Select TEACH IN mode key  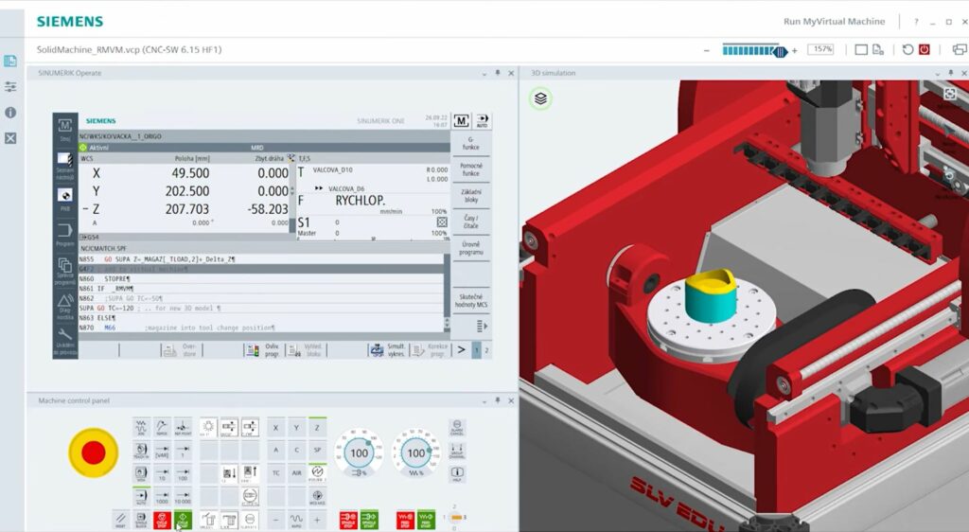tap(142, 451)
